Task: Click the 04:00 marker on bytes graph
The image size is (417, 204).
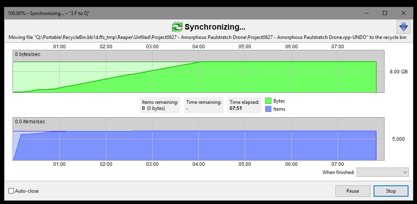Action: (x=199, y=47)
